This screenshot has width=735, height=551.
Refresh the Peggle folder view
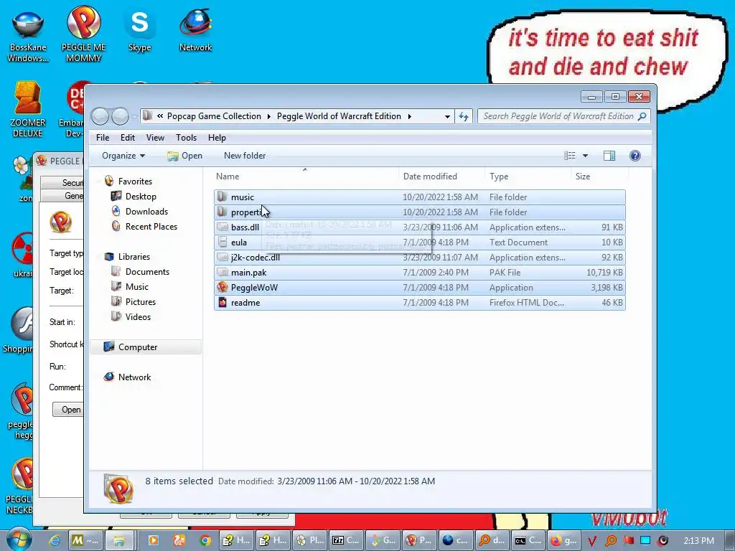click(464, 116)
